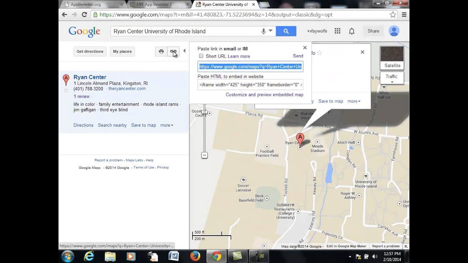Image resolution: width=468 pixels, height=263 pixels.
Task: Click the browser forward arrow
Action: [x=74, y=15]
